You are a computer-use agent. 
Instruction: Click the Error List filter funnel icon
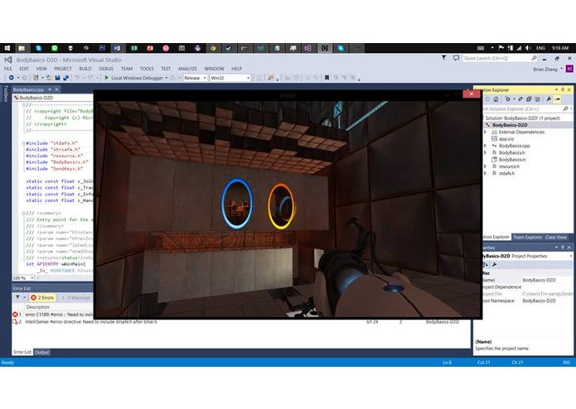pos(17,297)
